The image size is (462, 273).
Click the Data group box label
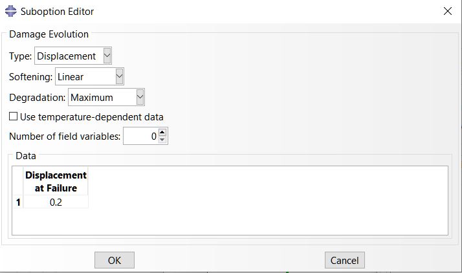(27, 156)
